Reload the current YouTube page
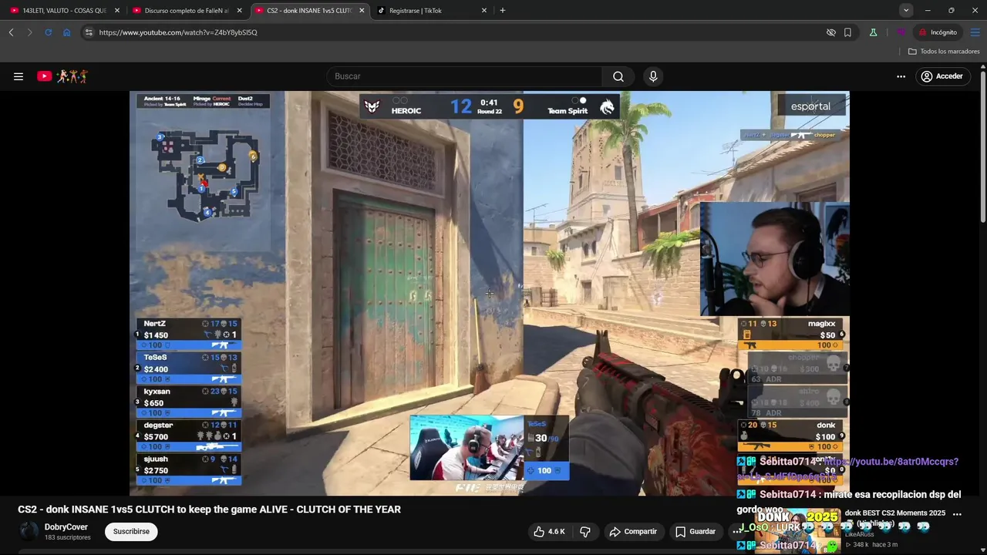 pyautogui.click(x=48, y=32)
